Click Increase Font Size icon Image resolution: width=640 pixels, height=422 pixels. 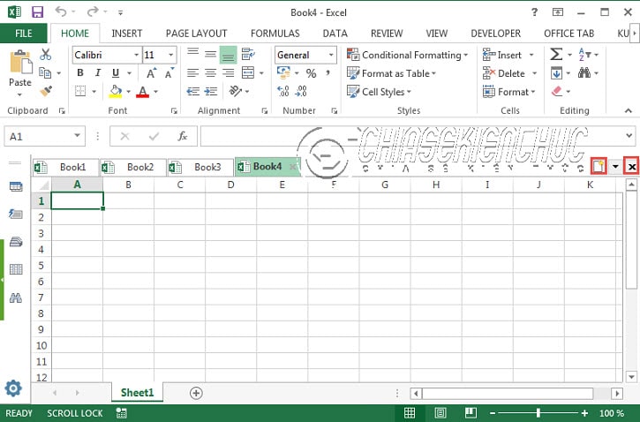[x=152, y=73]
